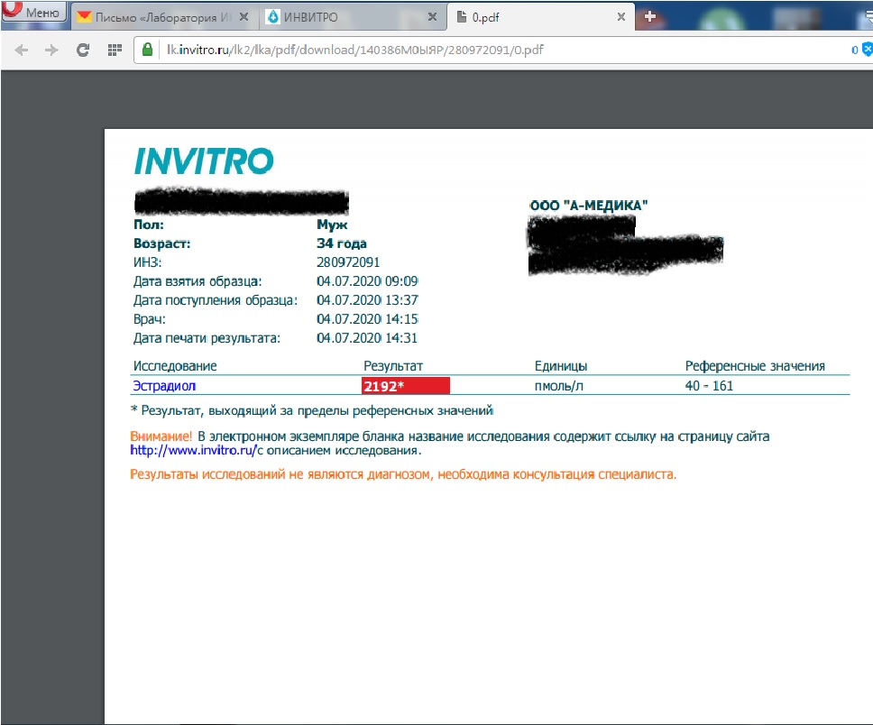Click the units value пмоль/л
Image resolution: width=873 pixels, height=725 pixels.
click(x=559, y=386)
